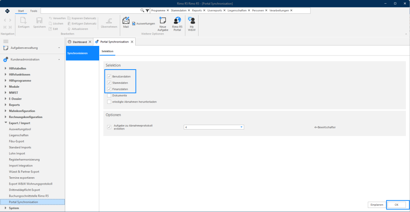Expand the MWST tree node

coord(6,93)
